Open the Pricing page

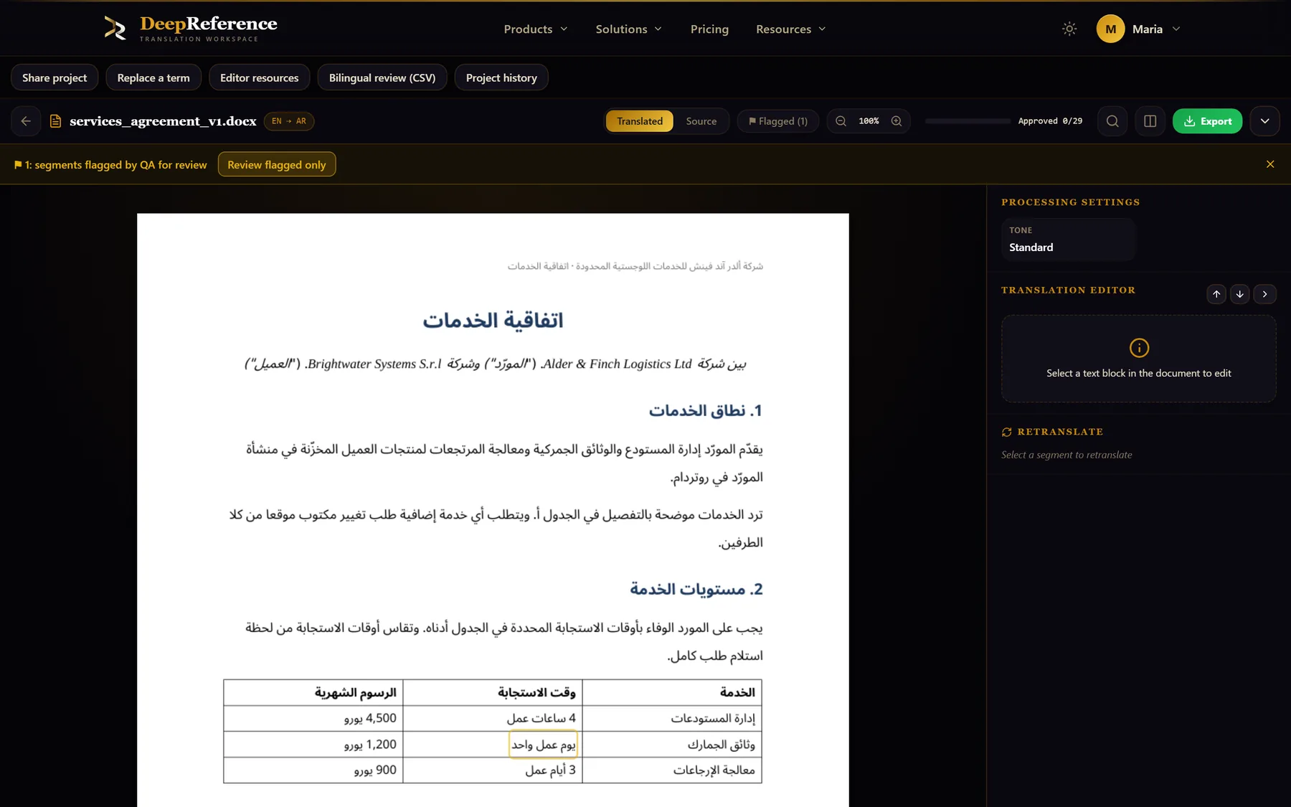point(709,29)
